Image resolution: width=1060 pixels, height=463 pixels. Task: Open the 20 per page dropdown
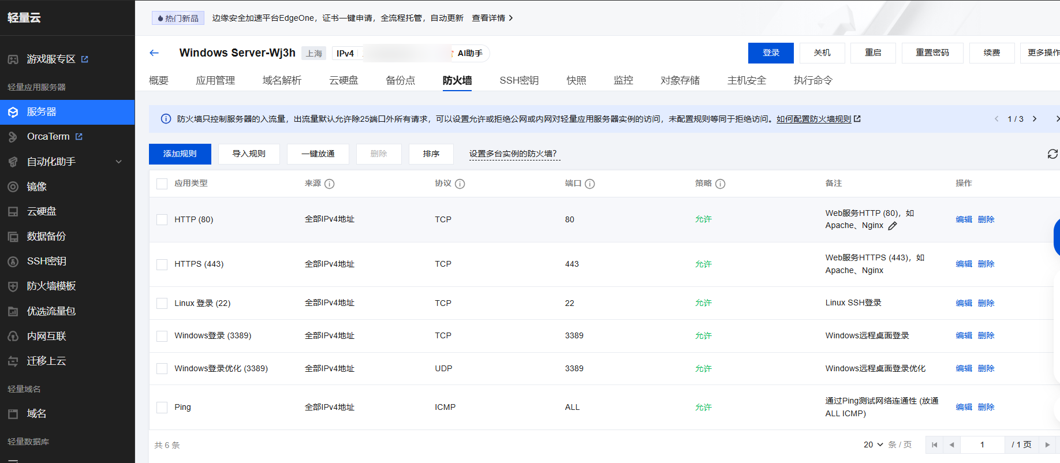(x=873, y=445)
